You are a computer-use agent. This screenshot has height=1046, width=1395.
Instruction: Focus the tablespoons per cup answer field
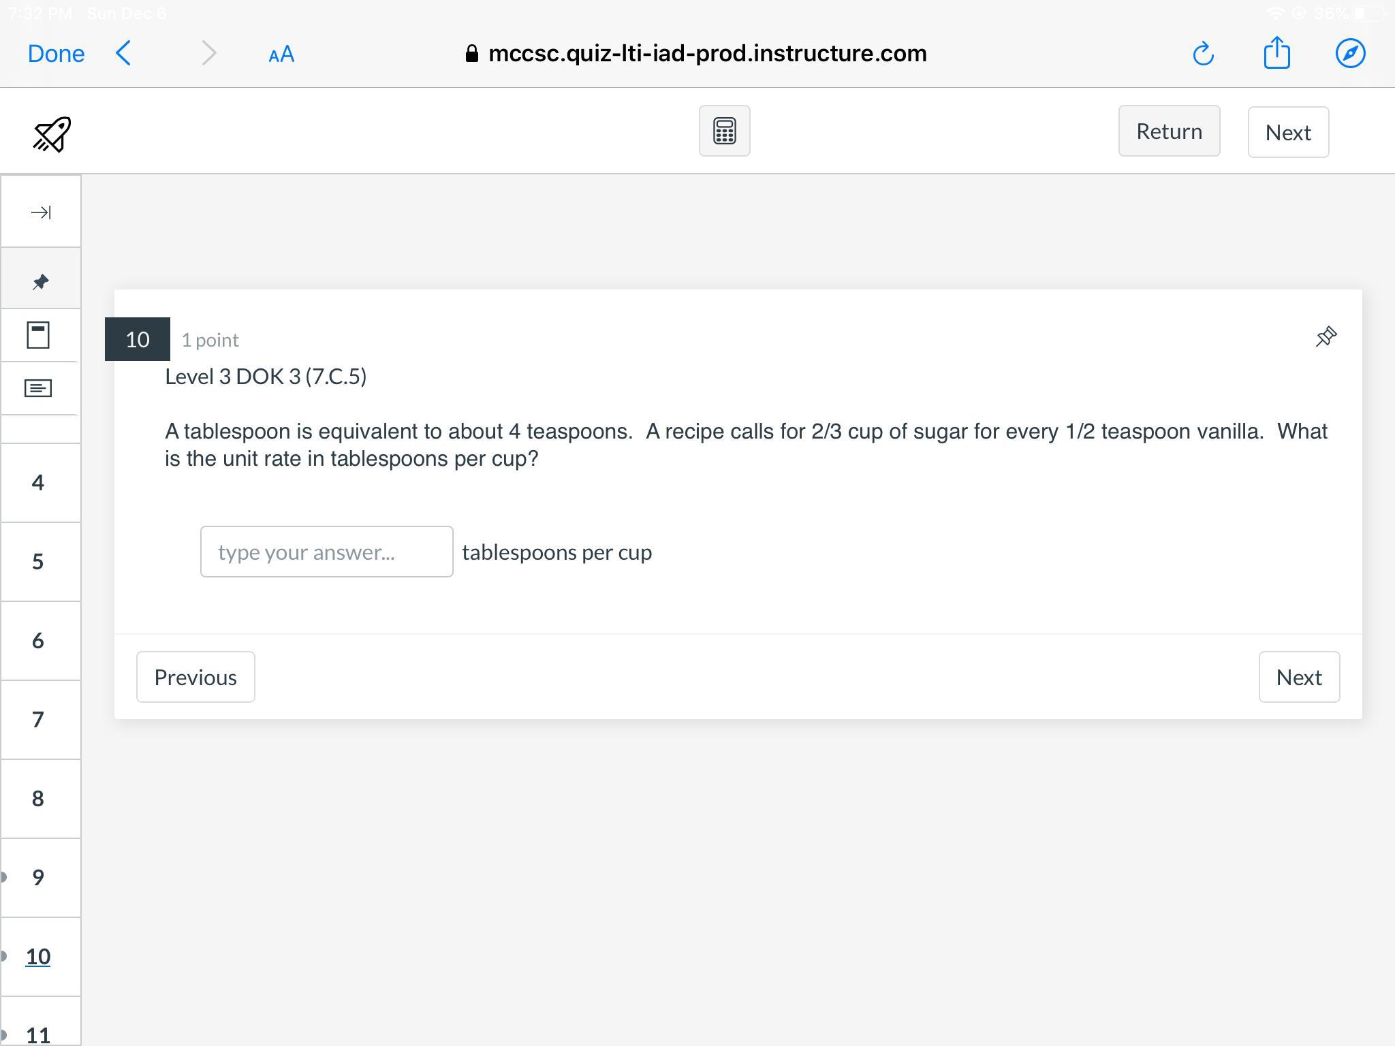326,552
